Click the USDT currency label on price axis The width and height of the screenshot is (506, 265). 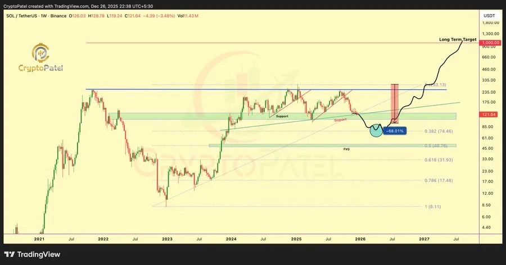tap(489, 16)
